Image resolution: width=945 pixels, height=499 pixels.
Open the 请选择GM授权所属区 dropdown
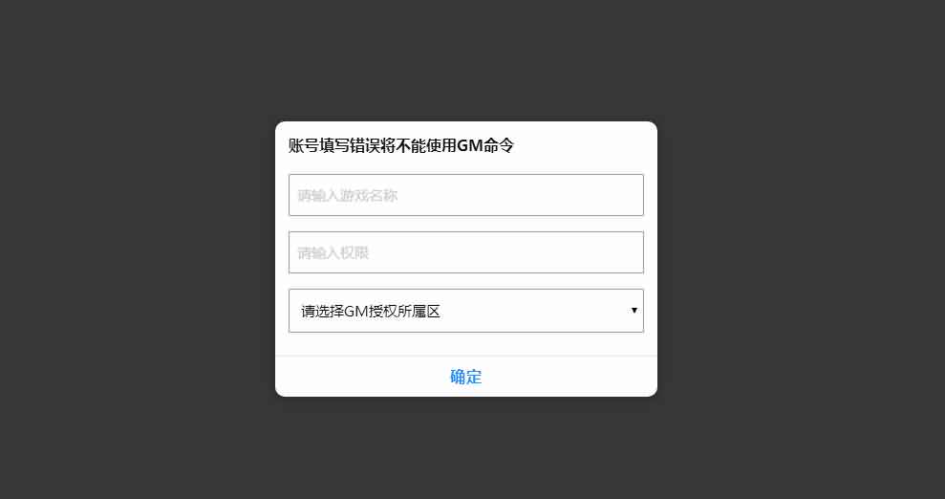[x=466, y=311]
